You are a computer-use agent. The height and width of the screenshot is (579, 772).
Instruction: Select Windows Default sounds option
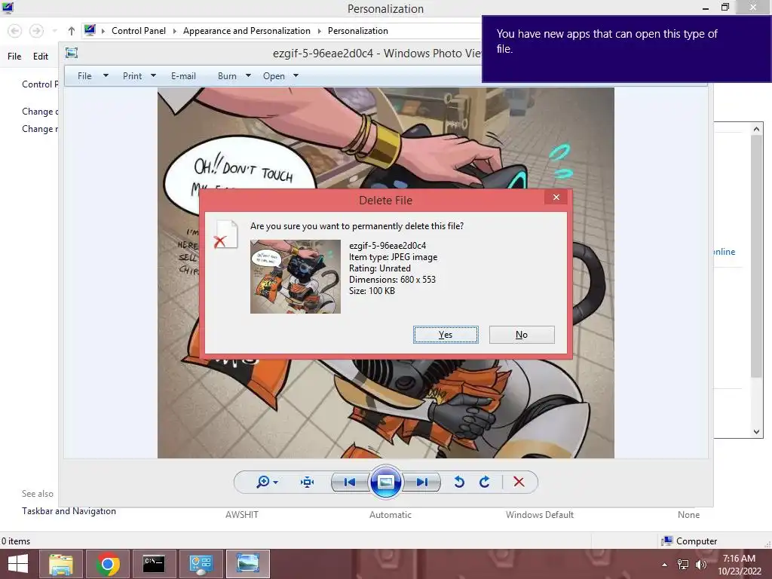[540, 514]
